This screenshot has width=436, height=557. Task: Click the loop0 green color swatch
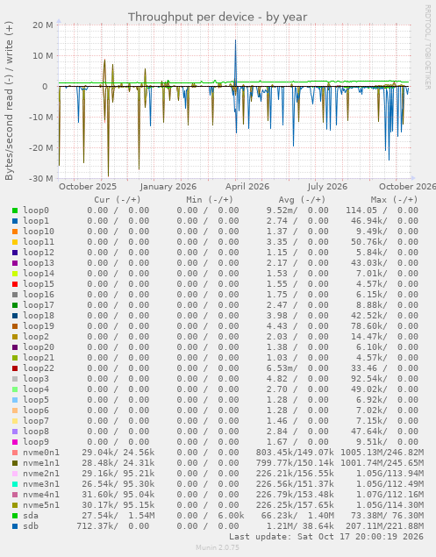15,211
